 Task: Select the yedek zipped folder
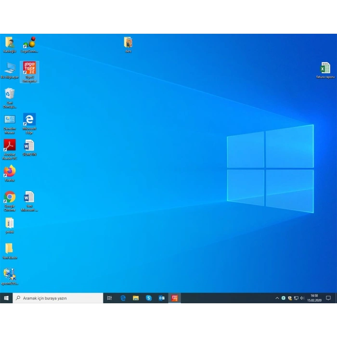pos(10,225)
